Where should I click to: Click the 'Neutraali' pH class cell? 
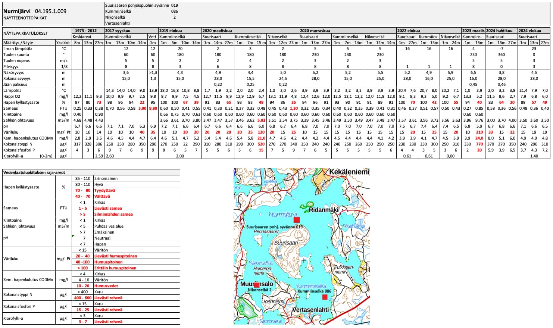pyautogui.click(x=103, y=238)
